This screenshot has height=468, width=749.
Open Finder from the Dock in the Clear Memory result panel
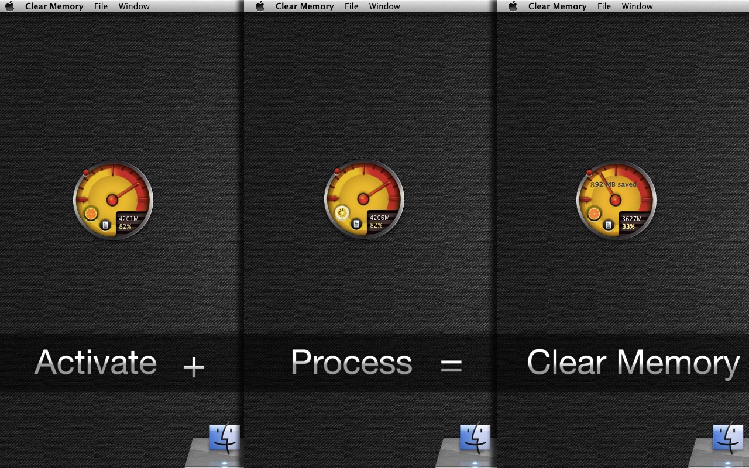pyautogui.click(x=728, y=438)
